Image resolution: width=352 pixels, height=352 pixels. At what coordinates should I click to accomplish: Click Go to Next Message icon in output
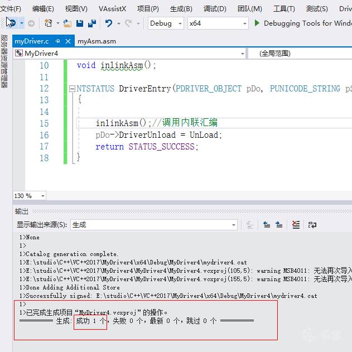279,225
